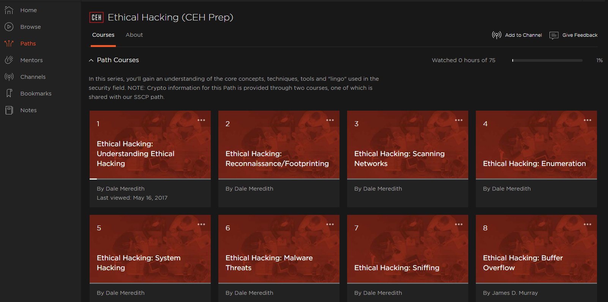Click the CEH path logo icon

[x=96, y=17]
